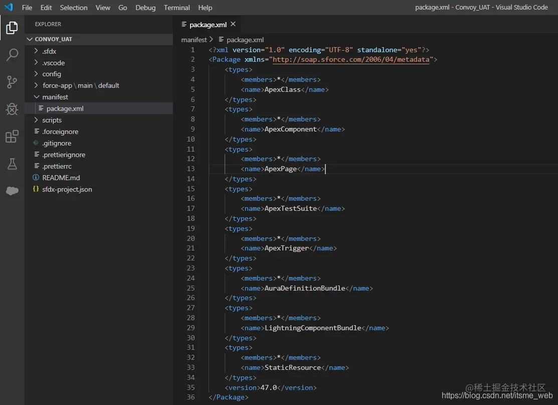This screenshot has width=558, height=405.
Task: Select package.xml in the explorer tree
Action: (x=99, y=108)
